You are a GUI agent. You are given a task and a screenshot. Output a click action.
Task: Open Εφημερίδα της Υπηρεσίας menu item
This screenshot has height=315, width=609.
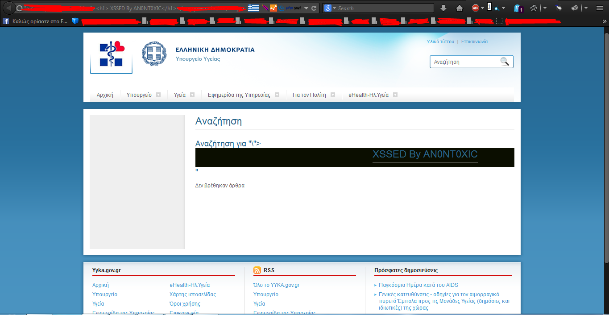[239, 95]
